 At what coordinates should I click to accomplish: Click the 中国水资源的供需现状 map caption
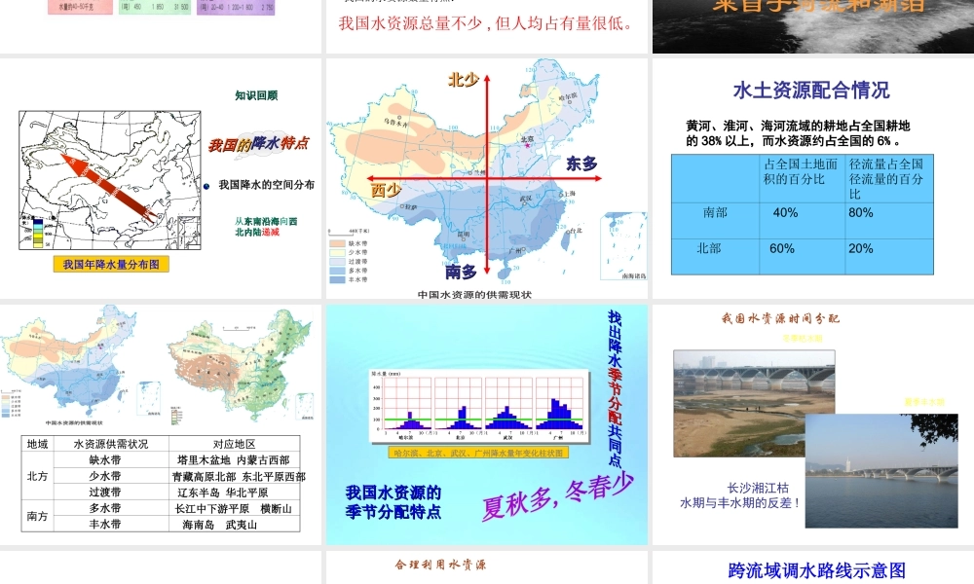[474, 295]
